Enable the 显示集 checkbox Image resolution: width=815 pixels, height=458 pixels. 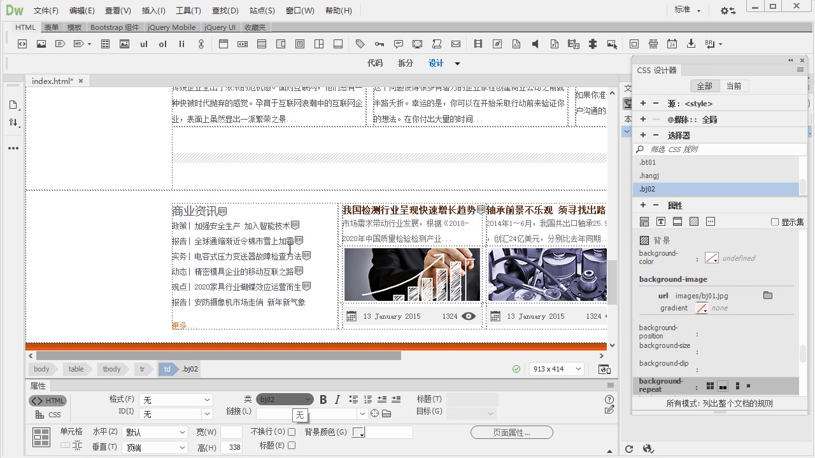point(775,222)
